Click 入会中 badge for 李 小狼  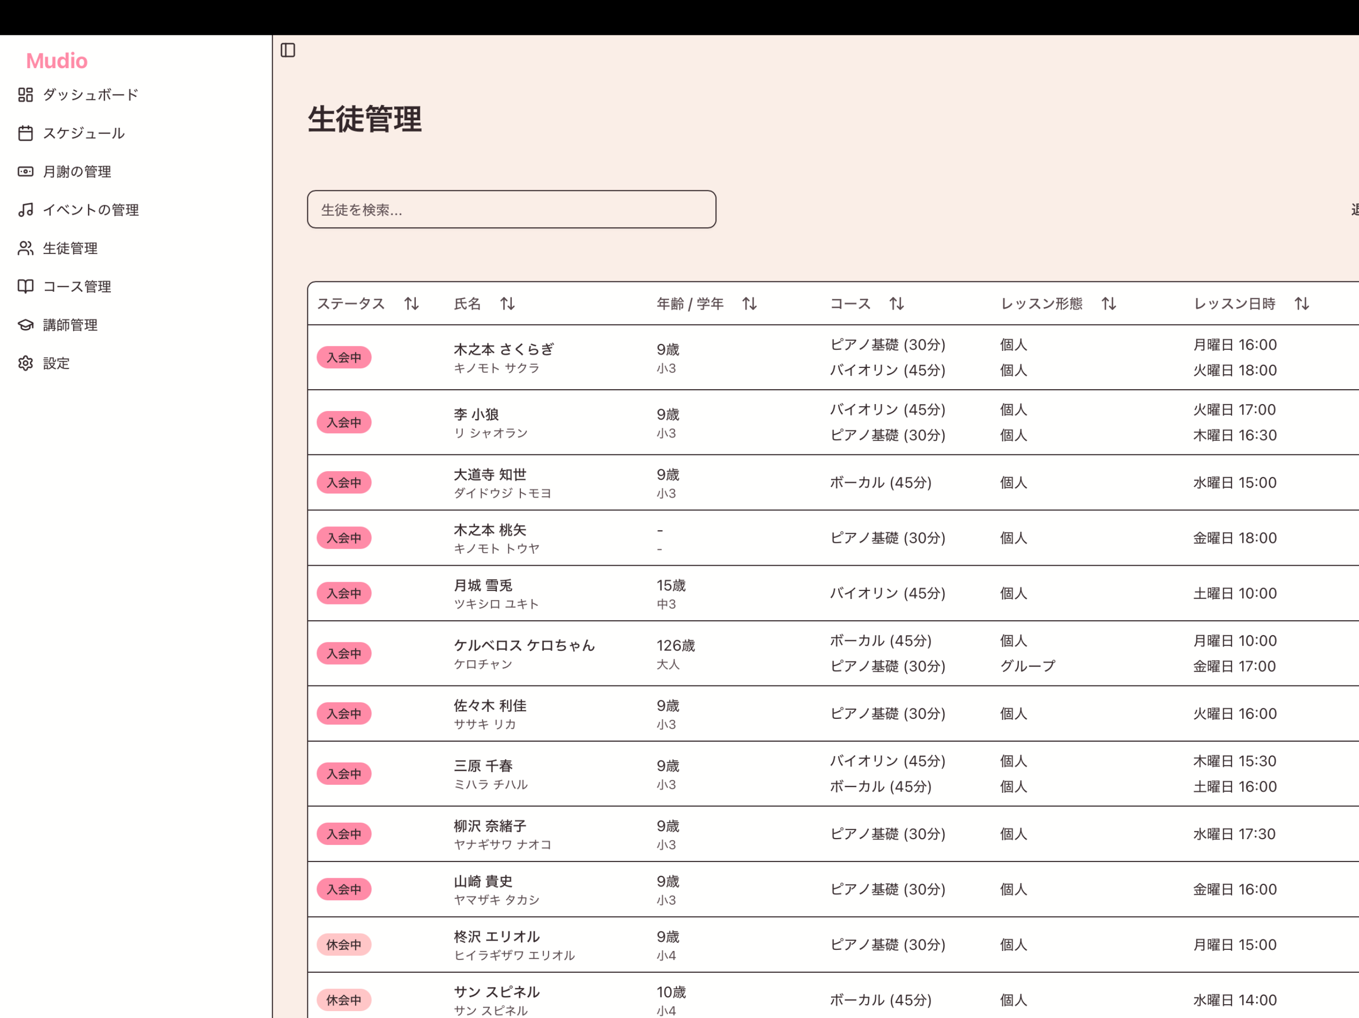[344, 423]
